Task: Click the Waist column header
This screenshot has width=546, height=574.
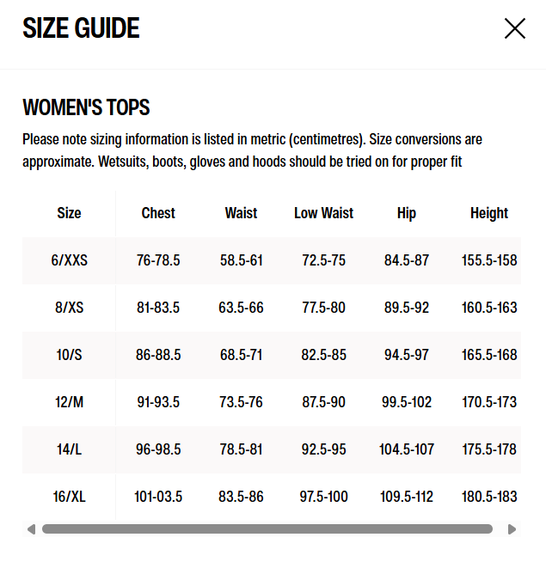Action: (x=241, y=213)
